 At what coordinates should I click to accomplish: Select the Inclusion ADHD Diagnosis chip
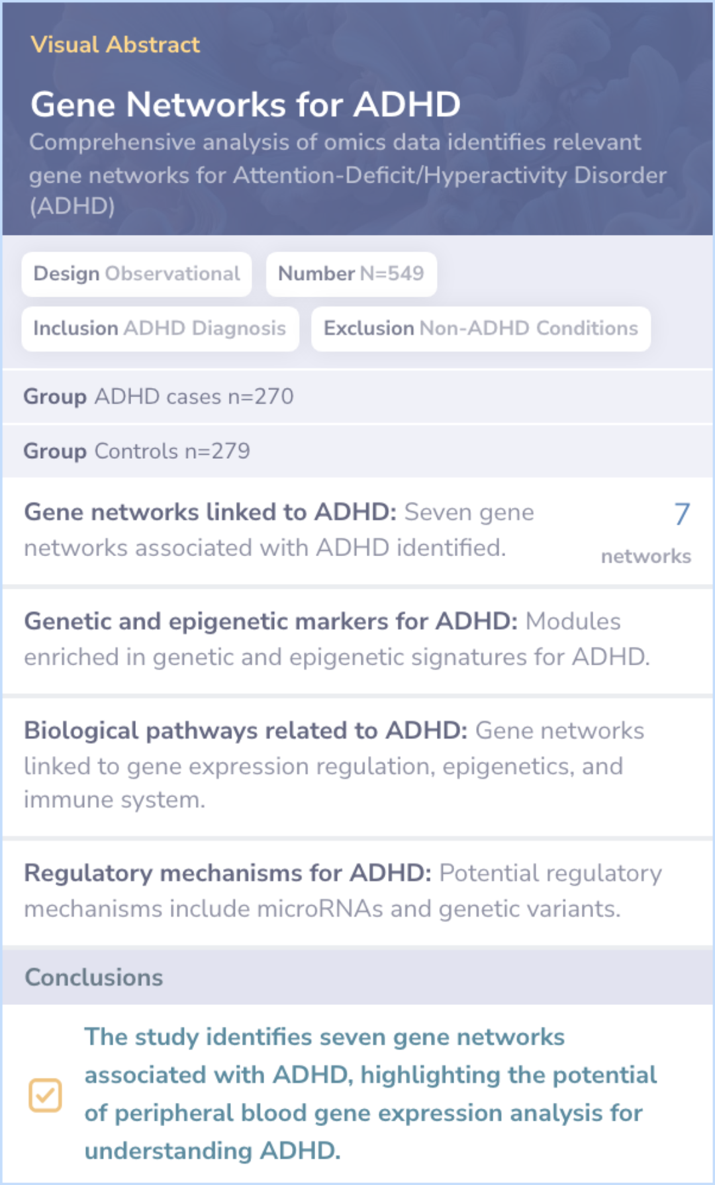160,328
